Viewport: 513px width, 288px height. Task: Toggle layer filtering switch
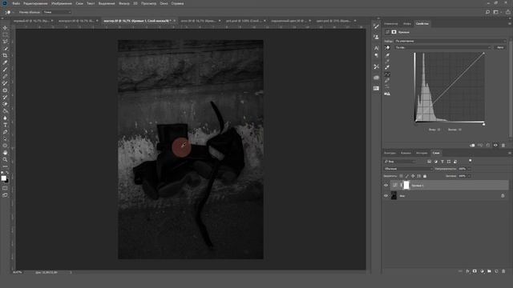(471, 161)
